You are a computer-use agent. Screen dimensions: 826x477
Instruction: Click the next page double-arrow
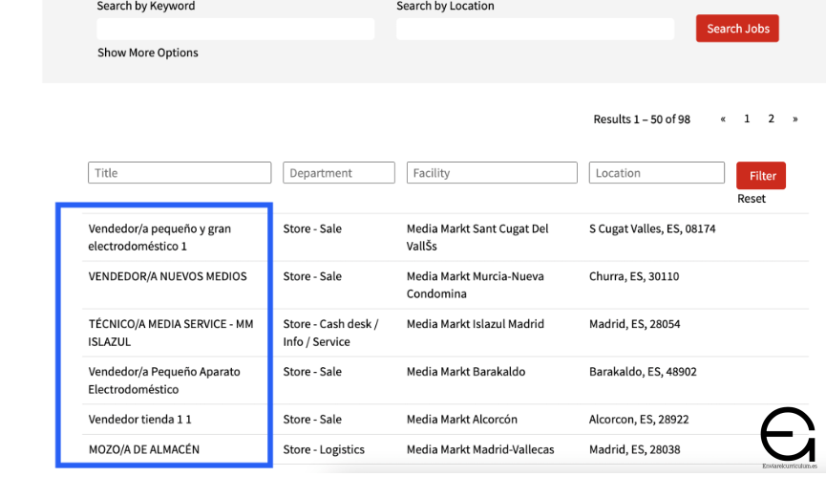795,119
